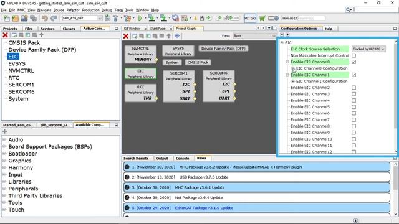Select EVSYS in Active Components list
The height and width of the screenshot is (224, 399).
(x=17, y=63)
